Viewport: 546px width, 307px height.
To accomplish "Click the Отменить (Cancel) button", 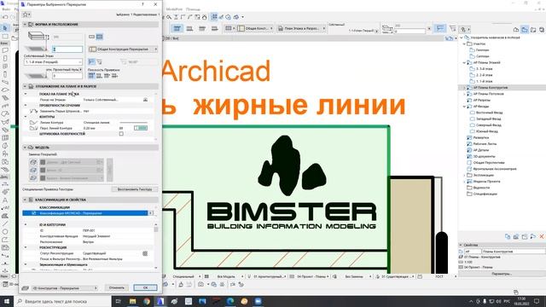I will point(116,288).
